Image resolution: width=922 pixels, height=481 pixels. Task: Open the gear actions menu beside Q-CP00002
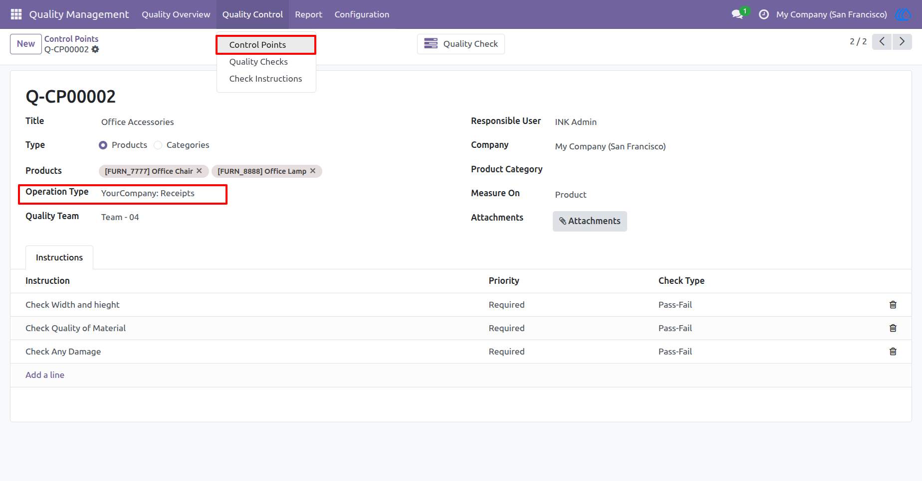pyautogui.click(x=95, y=49)
